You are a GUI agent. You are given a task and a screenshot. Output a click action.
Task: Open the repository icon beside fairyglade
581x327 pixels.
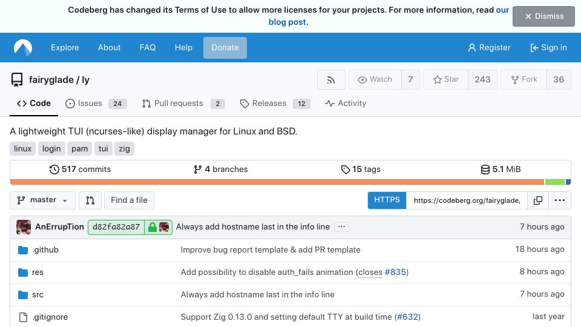[x=17, y=80]
